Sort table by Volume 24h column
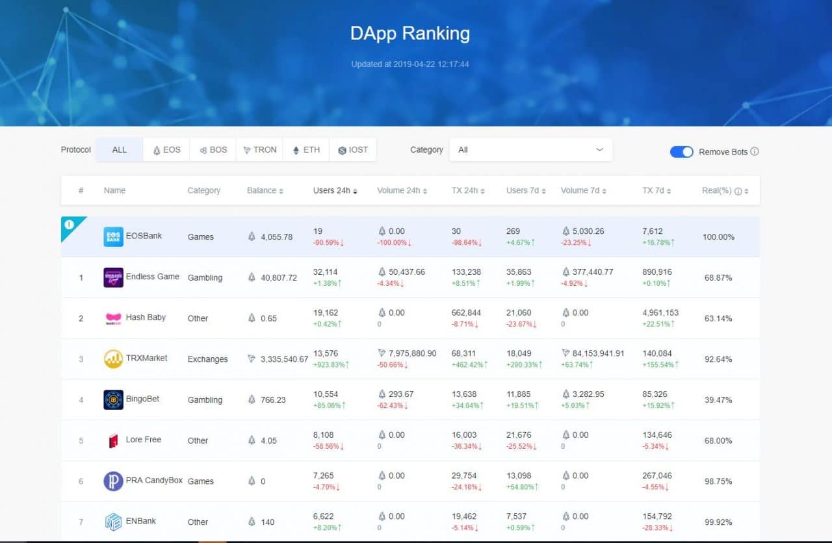Screen dimensions: 832x543 coord(402,190)
